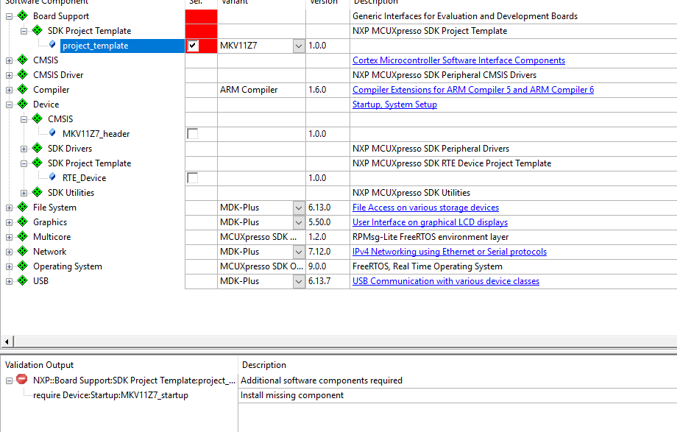Select the ARM Compiler variant cell
The image size is (677, 432).
[261, 90]
